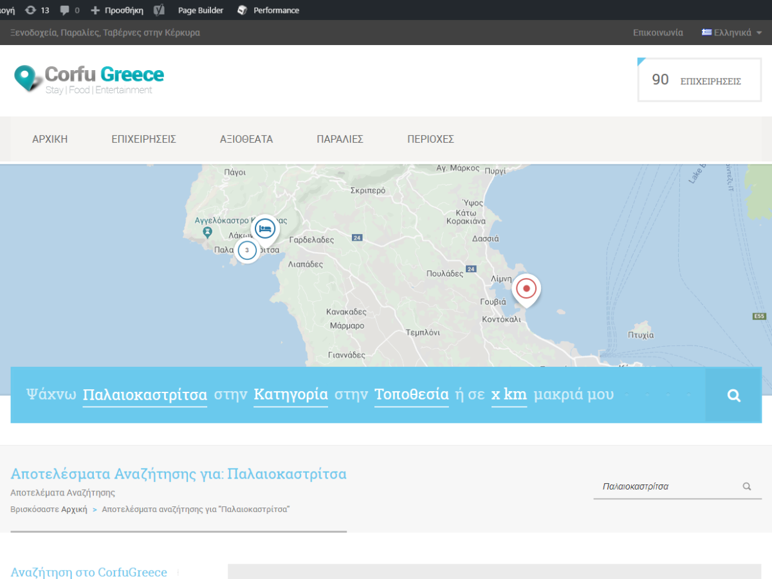Open the Κατηγορία selector in search bar
The width and height of the screenshot is (772, 579).
pyautogui.click(x=291, y=395)
